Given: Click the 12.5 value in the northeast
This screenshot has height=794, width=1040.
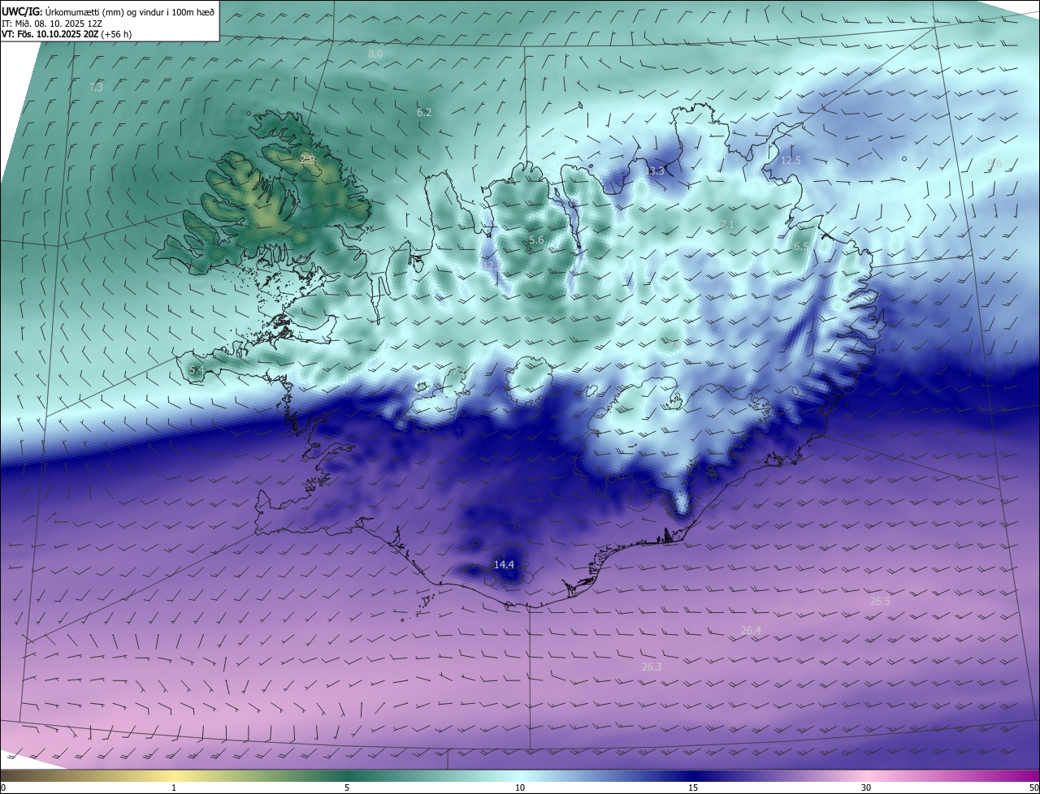Looking at the screenshot, I should pyautogui.click(x=791, y=161).
